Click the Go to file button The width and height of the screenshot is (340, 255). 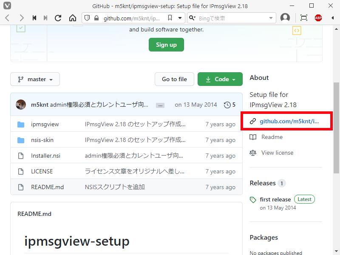(x=174, y=79)
